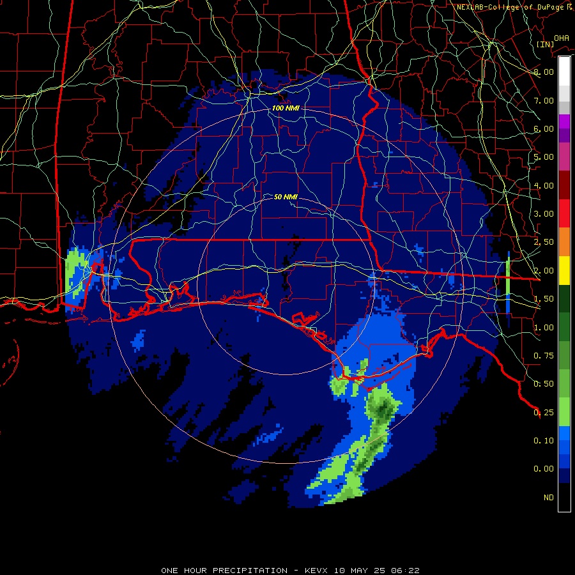The image size is (575, 575).
Task: Click the 0.00 legend label
Action: [x=544, y=469]
